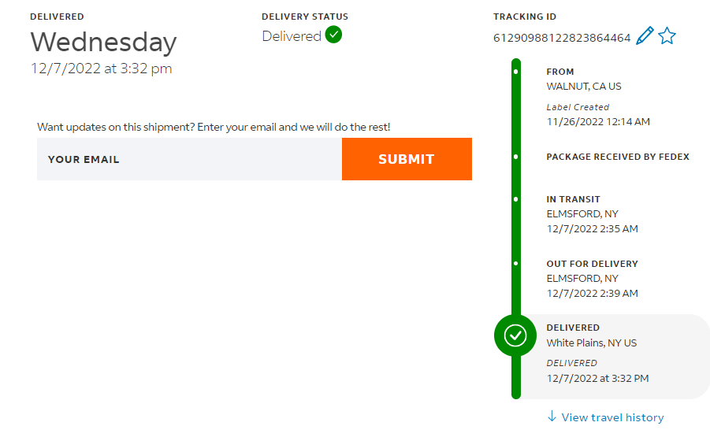
Task: Click the OUT FOR DELIVERY Elmsford entry
Action: (592, 278)
